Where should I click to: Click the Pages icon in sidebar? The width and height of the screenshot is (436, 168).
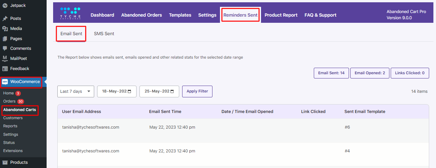(x=5, y=39)
